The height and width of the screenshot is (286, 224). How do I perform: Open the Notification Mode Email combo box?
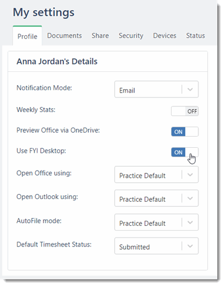tap(157, 89)
